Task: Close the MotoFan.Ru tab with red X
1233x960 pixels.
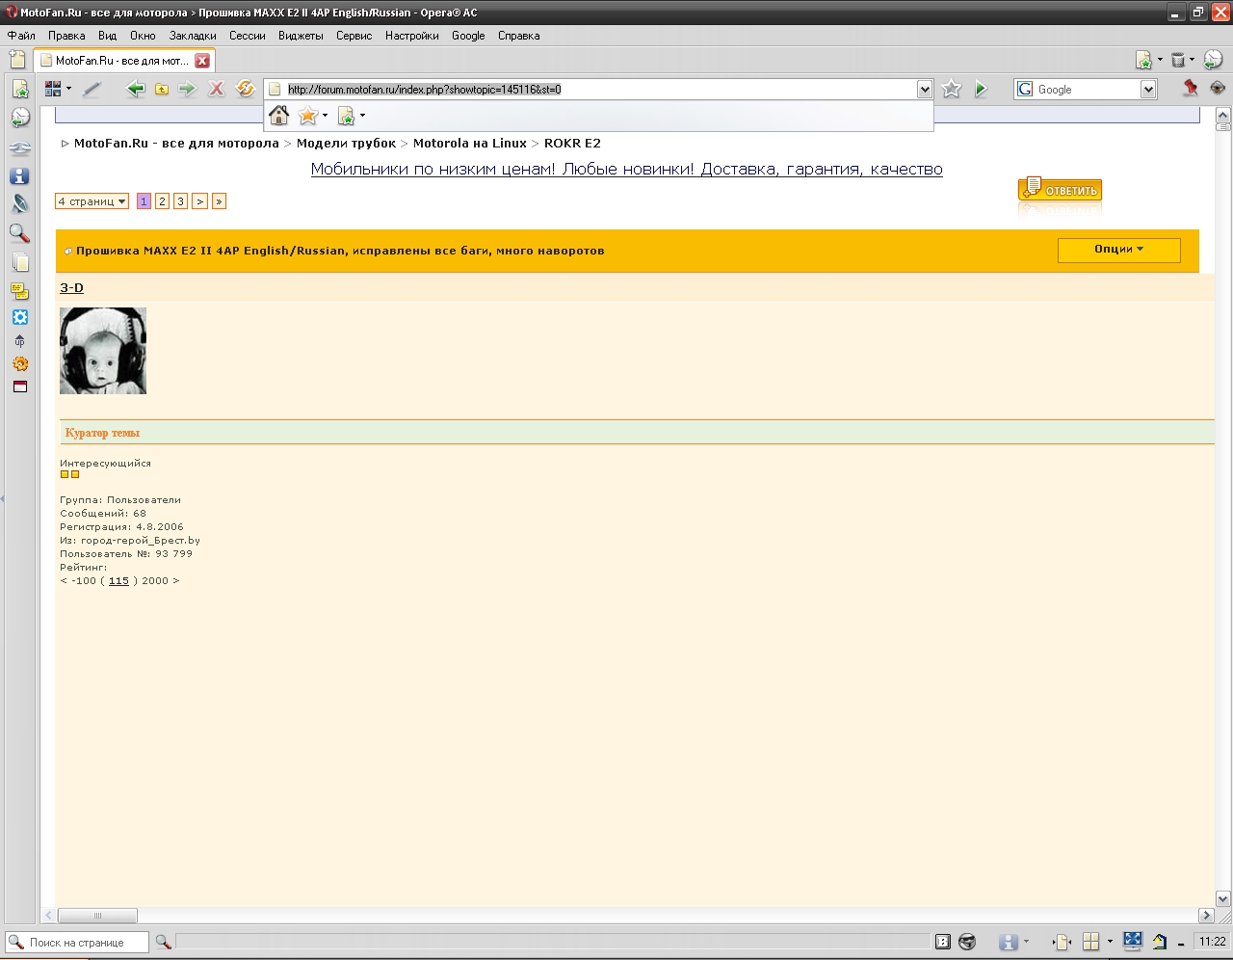Action: [x=202, y=60]
